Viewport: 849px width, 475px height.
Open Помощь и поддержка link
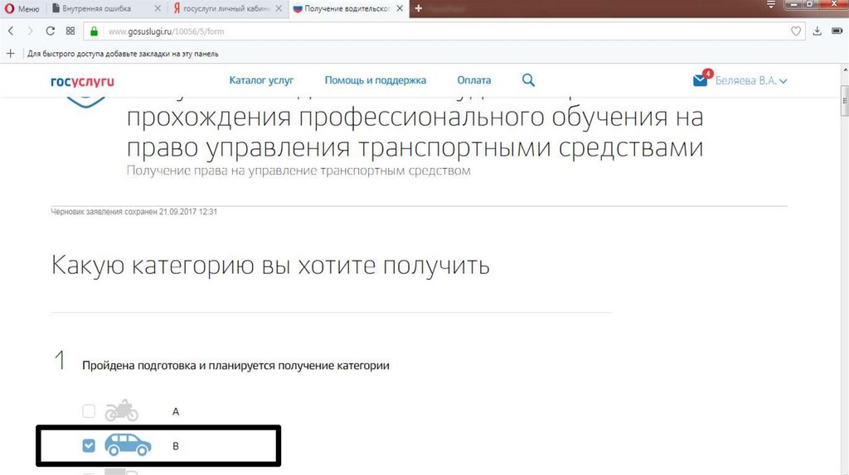click(x=375, y=80)
